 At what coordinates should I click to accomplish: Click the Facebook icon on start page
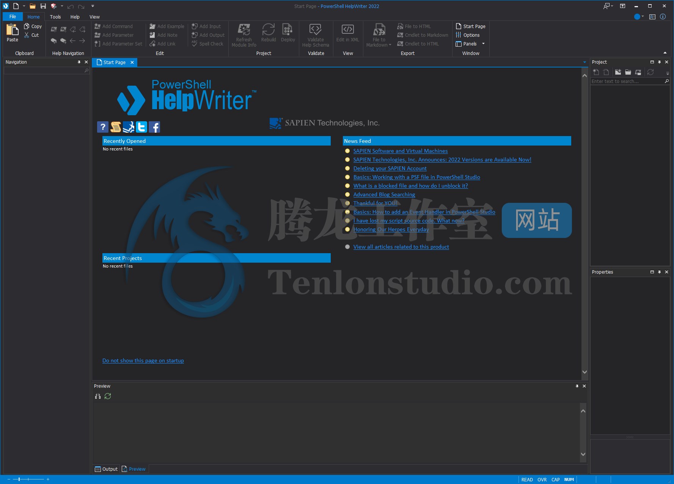(154, 127)
